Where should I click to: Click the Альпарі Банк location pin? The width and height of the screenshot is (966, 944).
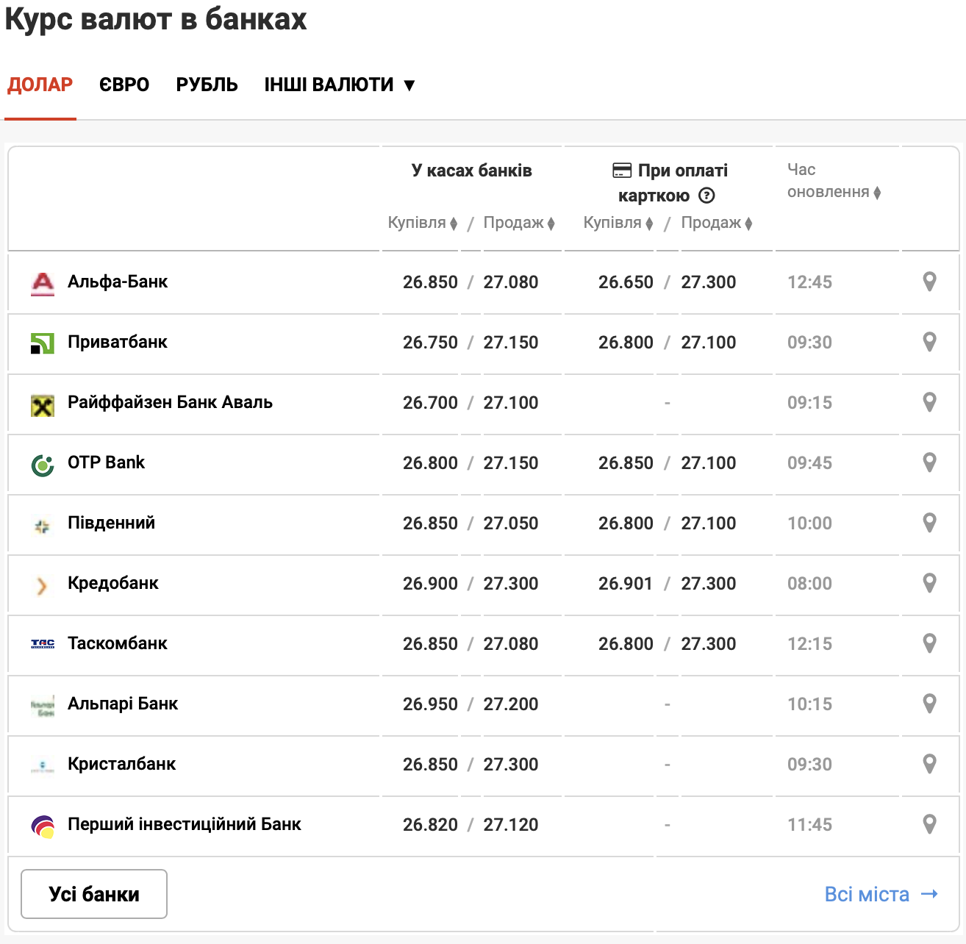(929, 704)
